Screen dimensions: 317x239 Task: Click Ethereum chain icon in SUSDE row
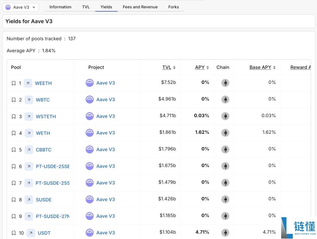pos(225,199)
